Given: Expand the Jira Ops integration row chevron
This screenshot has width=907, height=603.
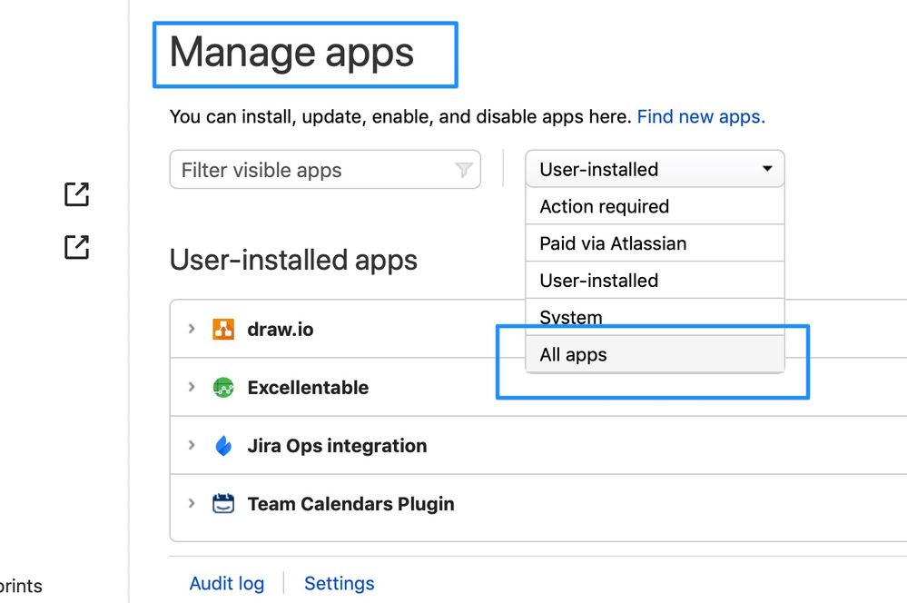Looking at the screenshot, I should [x=192, y=445].
